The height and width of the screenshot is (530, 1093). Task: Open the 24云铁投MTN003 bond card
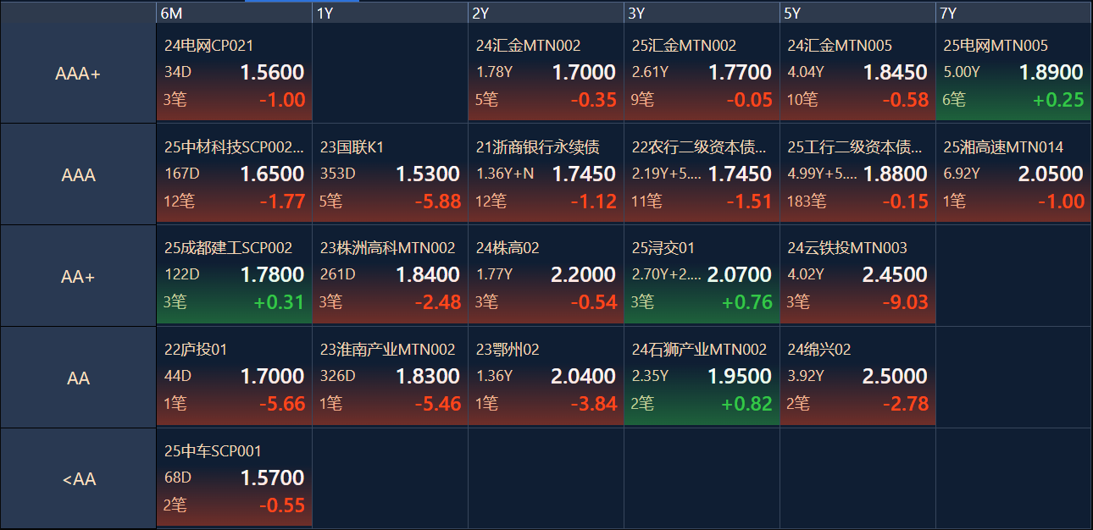858,275
